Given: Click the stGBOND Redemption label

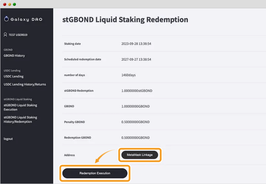Looking at the screenshot, I should [79, 91].
